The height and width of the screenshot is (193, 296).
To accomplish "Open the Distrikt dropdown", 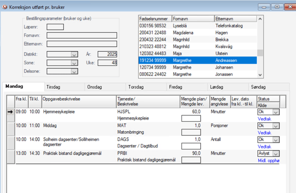I will pyautogui.click(x=74, y=54).
